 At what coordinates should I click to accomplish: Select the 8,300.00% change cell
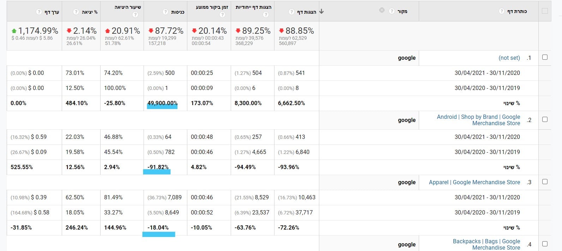tap(248, 103)
